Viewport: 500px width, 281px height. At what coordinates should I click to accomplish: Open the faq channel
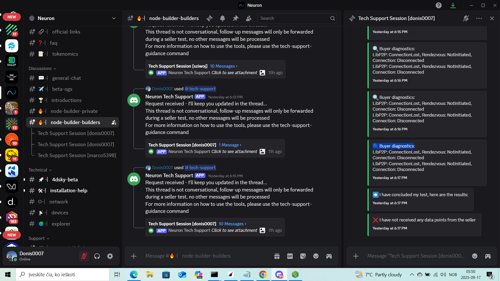coord(72,43)
